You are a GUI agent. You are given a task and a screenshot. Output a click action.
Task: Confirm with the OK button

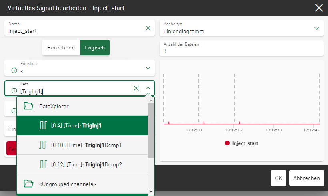278,178
